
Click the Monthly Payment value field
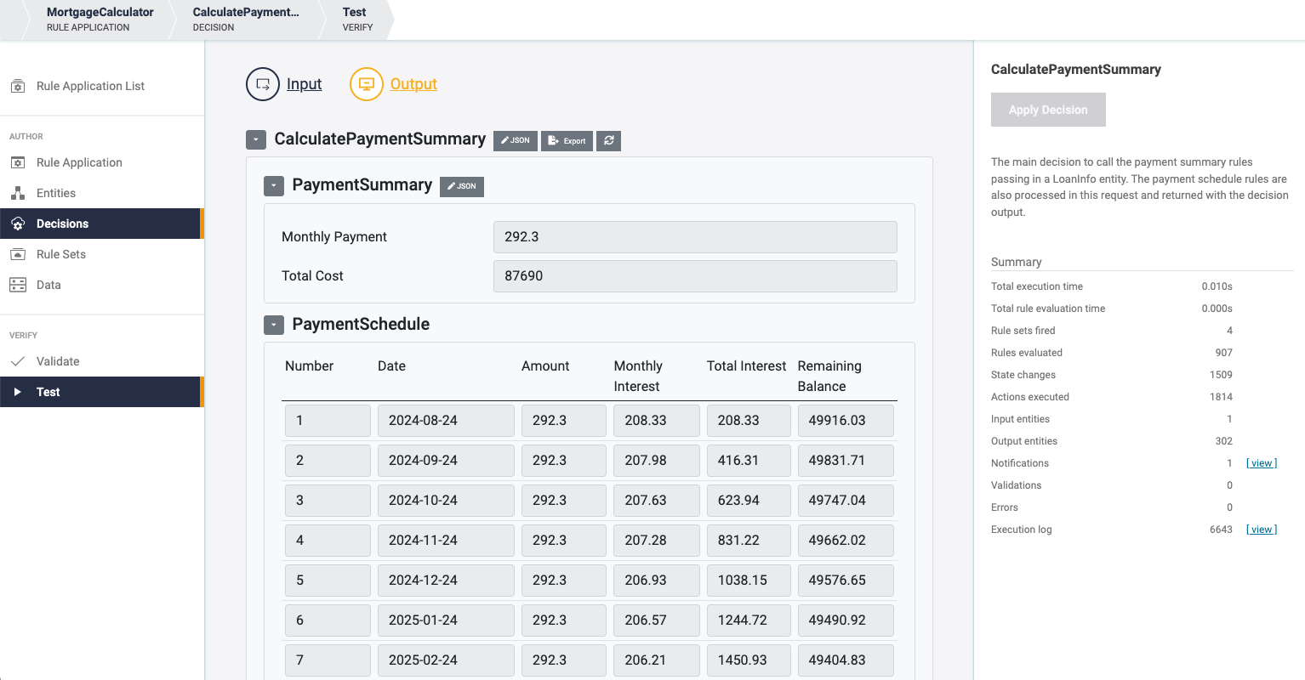coord(694,237)
